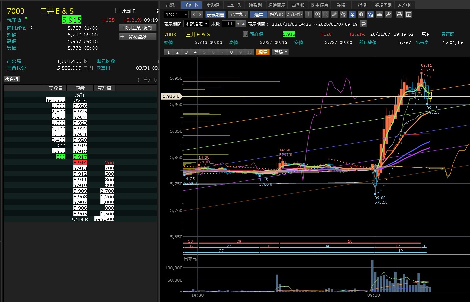Expand the 登録 dropdown button
Screen dimensions: 470x302
(280, 52)
